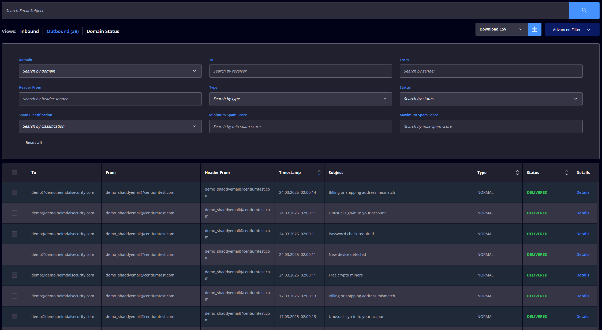This screenshot has width=602, height=330.
Task: Click the Header From column header
Action: click(217, 173)
